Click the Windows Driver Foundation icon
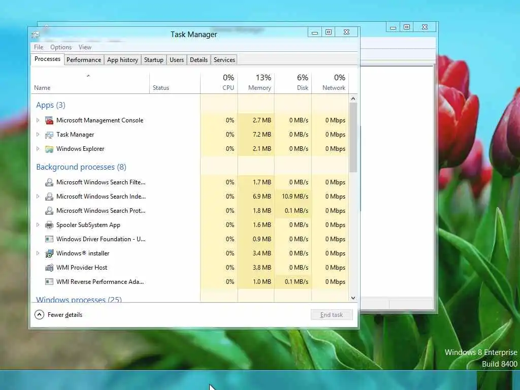The height and width of the screenshot is (390, 520). [x=49, y=239]
